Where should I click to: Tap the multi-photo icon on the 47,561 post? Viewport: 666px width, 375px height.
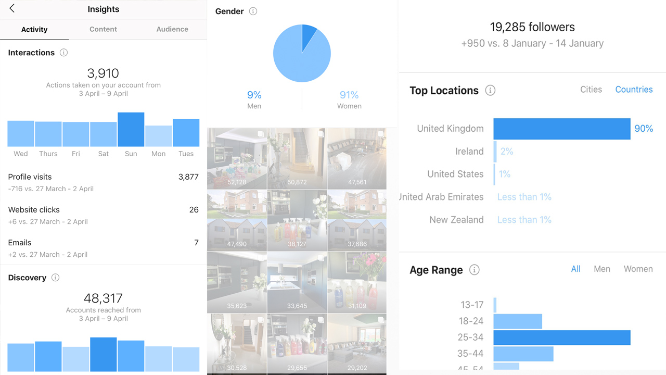click(380, 134)
